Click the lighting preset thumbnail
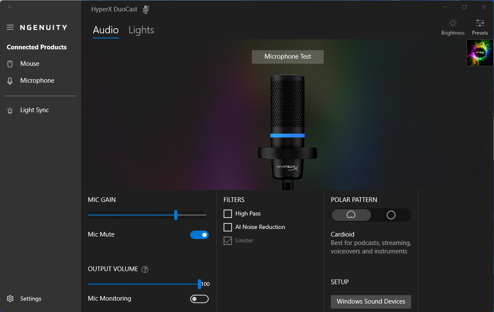 pos(480,52)
